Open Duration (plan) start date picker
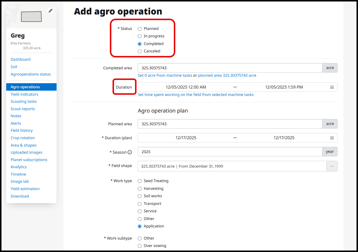This screenshot has width=358, height=252. pos(186,138)
